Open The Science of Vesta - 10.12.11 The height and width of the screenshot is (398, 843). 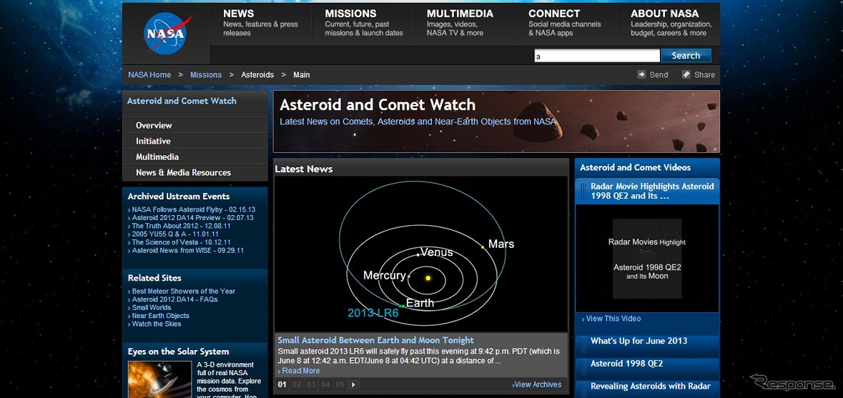(x=182, y=242)
